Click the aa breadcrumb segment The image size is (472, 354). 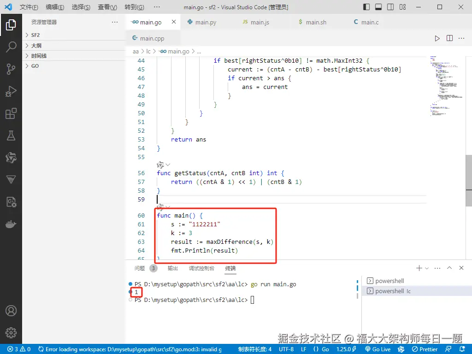tap(136, 52)
